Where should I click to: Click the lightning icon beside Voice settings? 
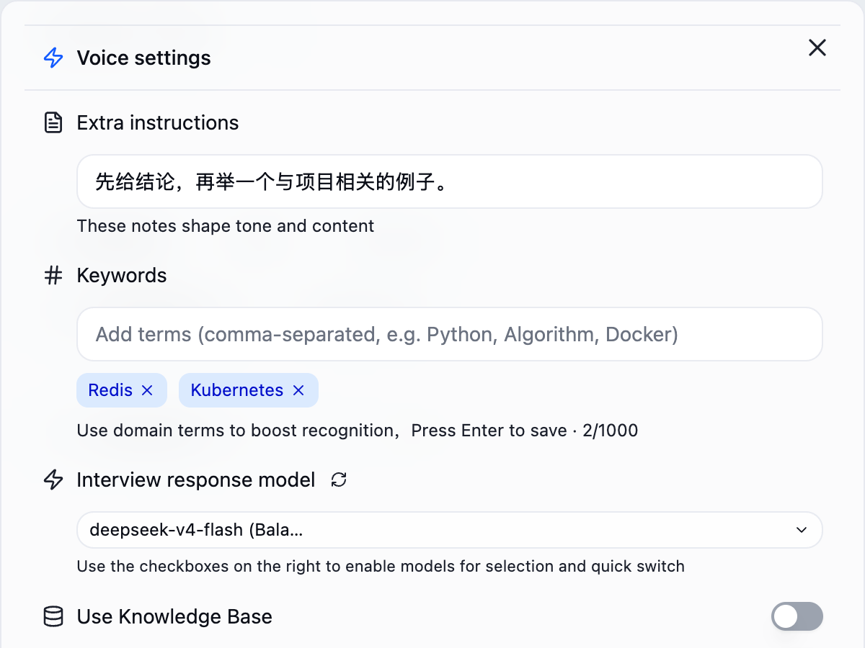tap(53, 58)
